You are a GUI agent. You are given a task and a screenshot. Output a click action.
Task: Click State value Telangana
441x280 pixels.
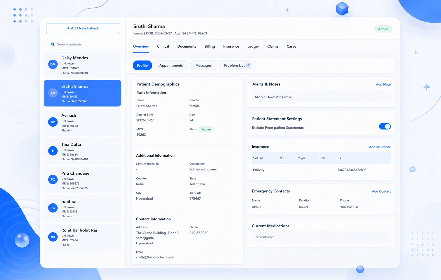[197, 184]
